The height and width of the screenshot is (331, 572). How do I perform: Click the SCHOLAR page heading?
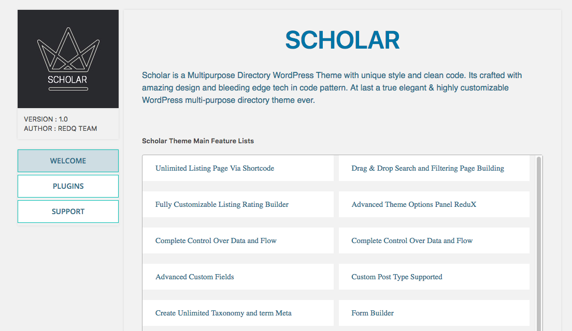(342, 40)
